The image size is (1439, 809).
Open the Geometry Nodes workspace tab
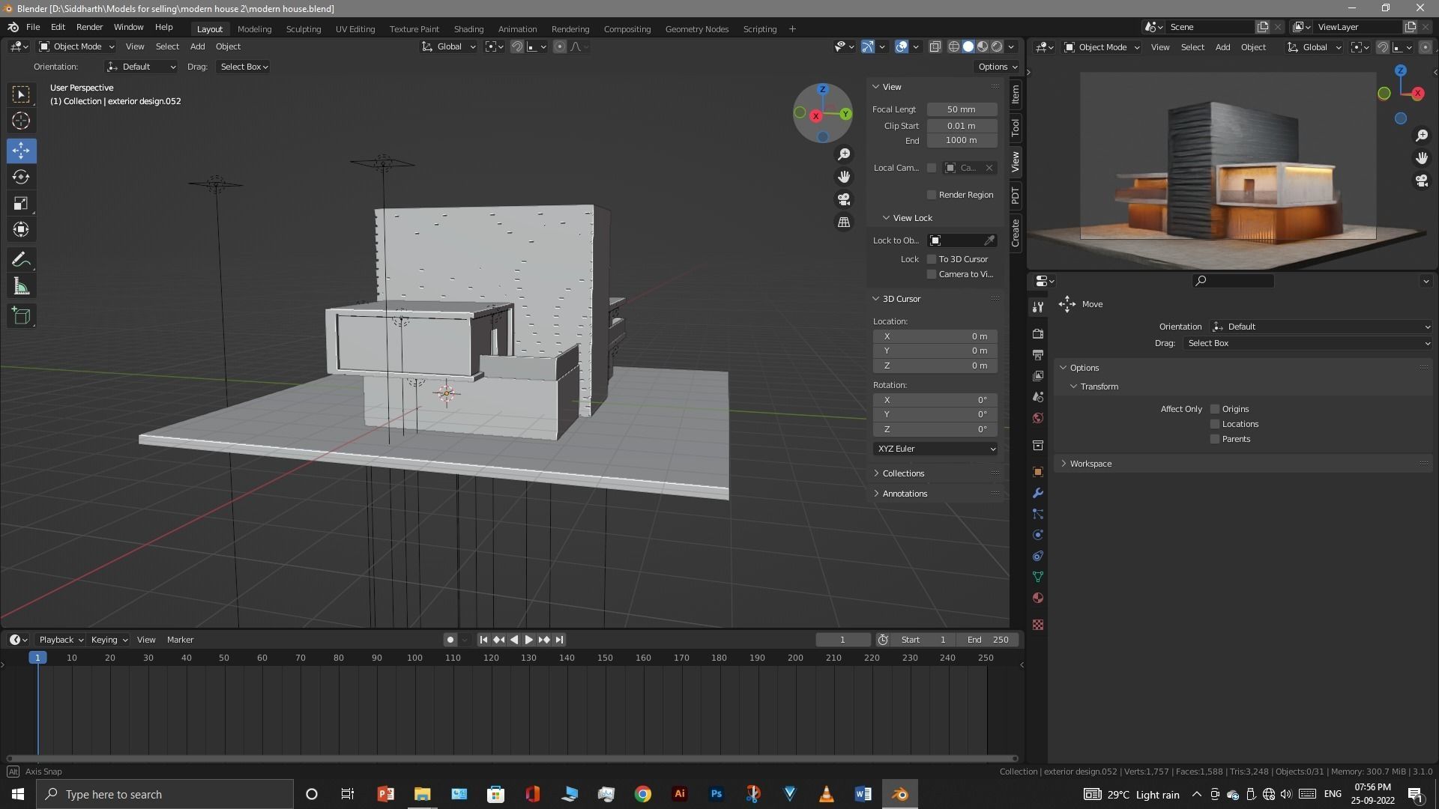point(696,29)
